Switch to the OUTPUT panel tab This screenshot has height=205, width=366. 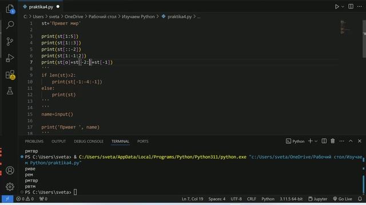coord(58,141)
